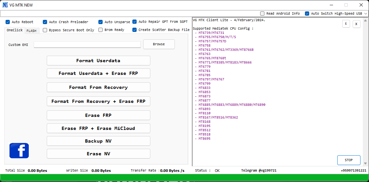
Task: Click the Status OK value
Action: [217, 171]
